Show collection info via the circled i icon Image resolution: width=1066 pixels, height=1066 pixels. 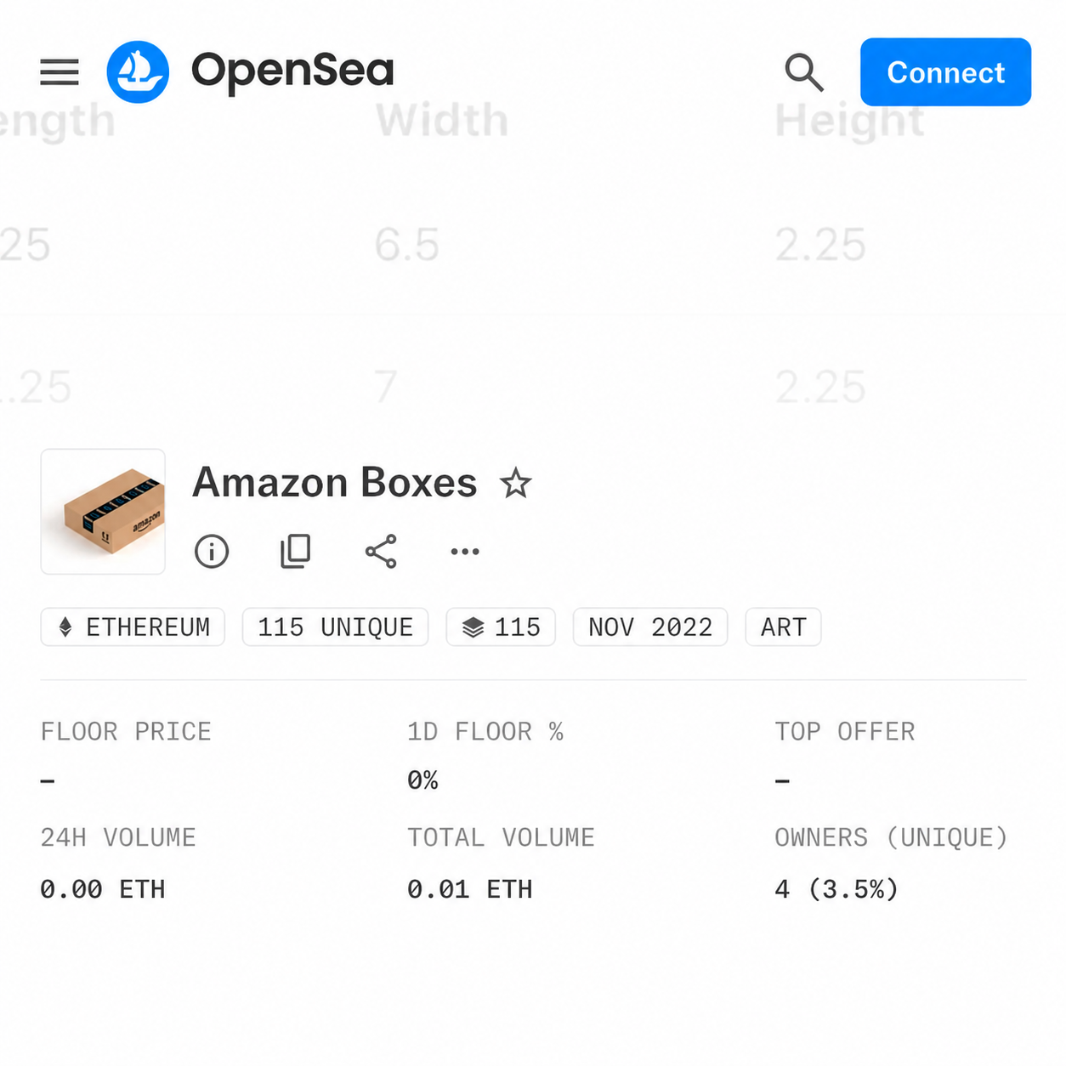point(212,551)
